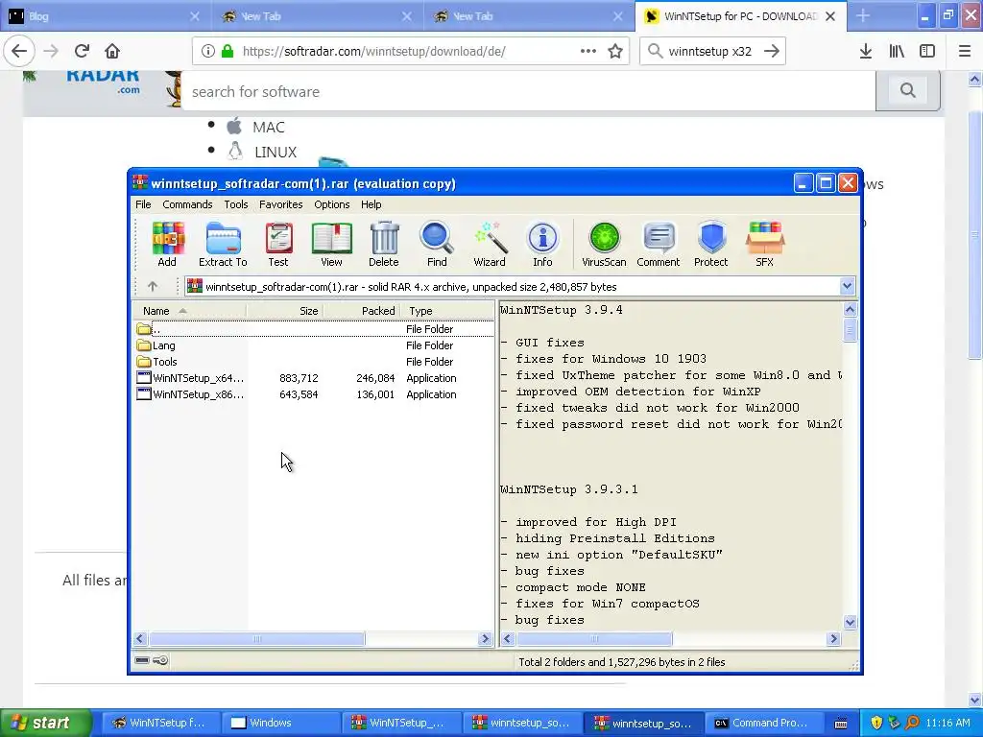
Task: Select WinNTSetup_x64 application file
Action: tap(314, 378)
